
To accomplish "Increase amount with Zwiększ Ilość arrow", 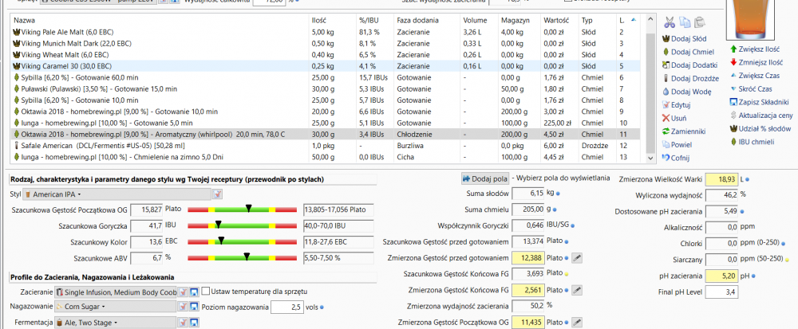I will tap(757, 49).
